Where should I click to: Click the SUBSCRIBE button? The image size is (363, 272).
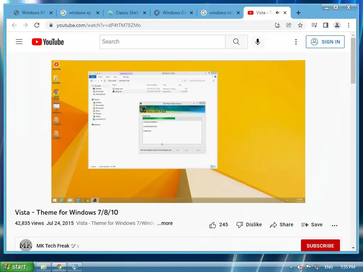(x=320, y=245)
